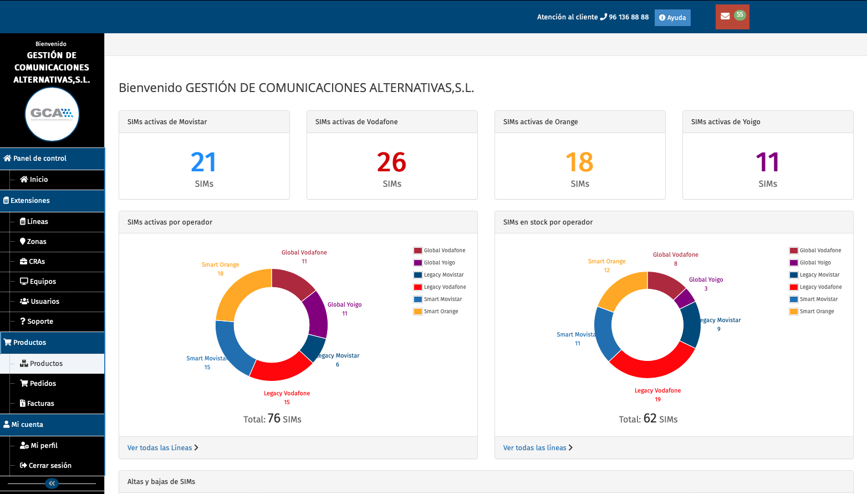Click the SIM icon beside Líneas
The height and width of the screenshot is (494, 867).
(x=23, y=221)
